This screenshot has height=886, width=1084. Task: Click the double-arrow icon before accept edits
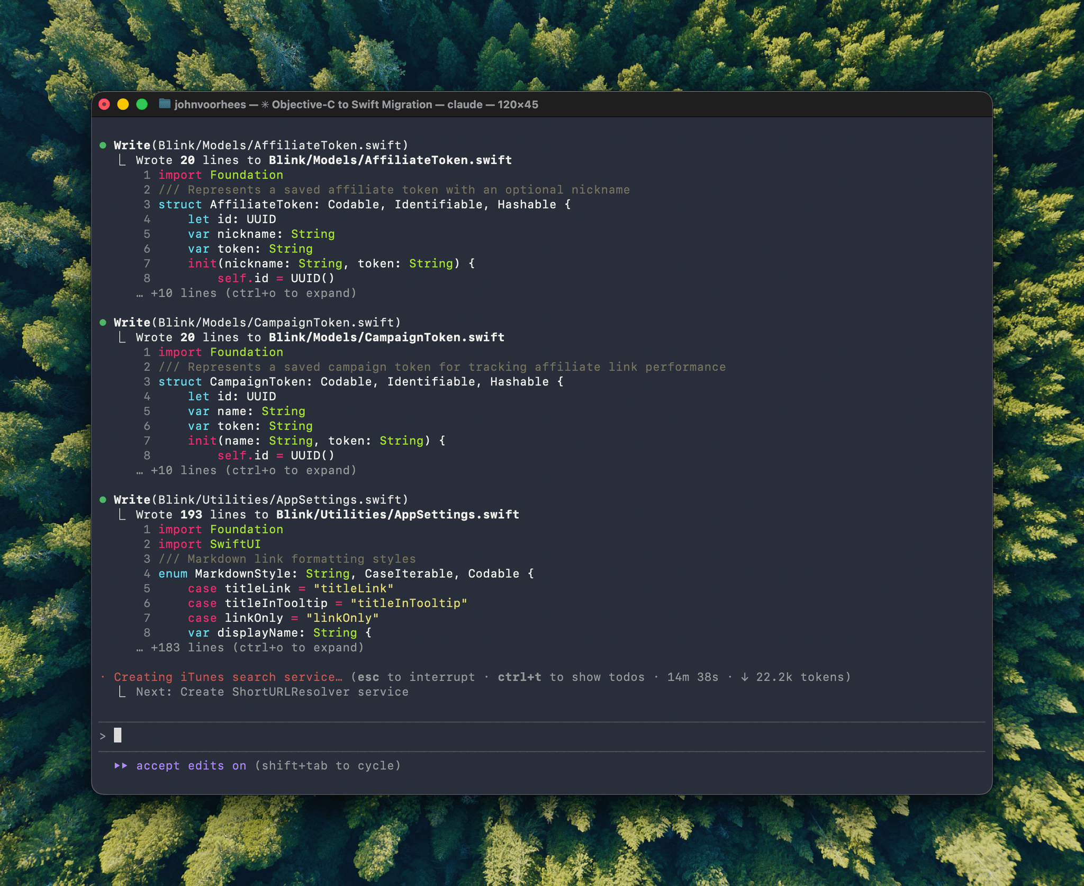[x=121, y=765]
